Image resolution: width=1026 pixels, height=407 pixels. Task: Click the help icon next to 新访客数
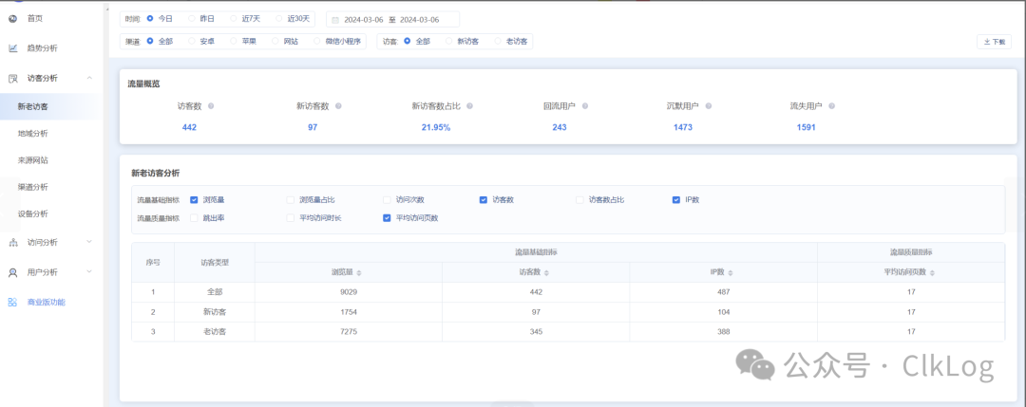(338, 106)
